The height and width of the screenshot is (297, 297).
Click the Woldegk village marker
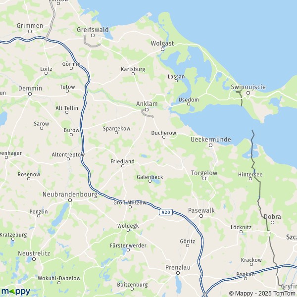(x=128, y=230)
